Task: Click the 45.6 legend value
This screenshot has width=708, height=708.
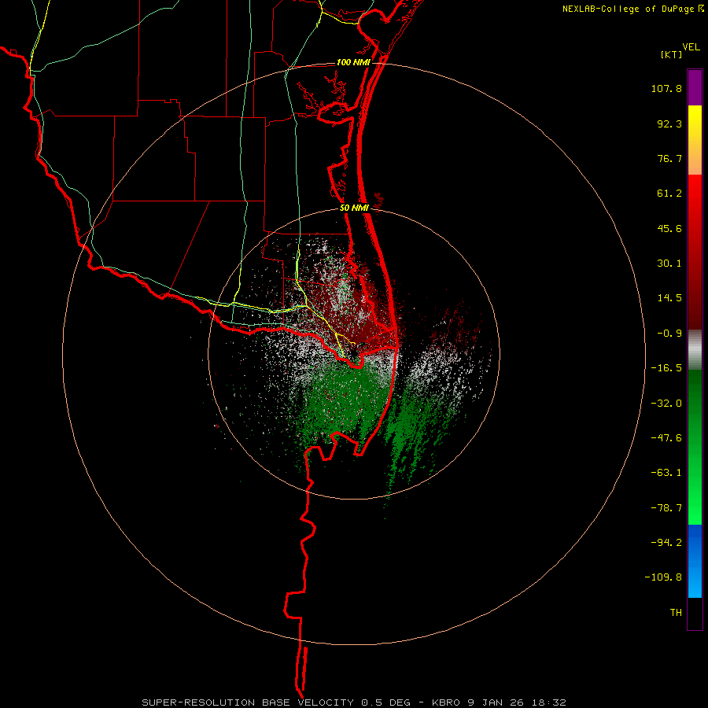Action: click(x=669, y=228)
